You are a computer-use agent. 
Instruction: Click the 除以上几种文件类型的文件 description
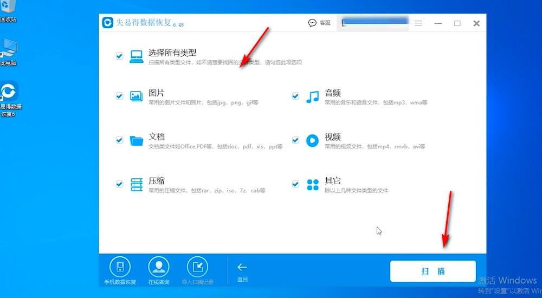(x=357, y=191)
